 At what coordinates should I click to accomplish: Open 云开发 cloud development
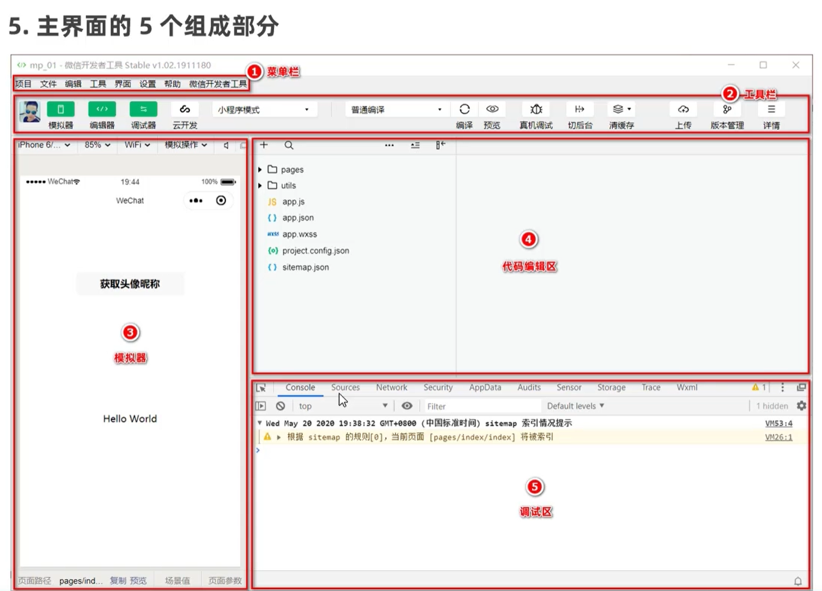point(185,110)
